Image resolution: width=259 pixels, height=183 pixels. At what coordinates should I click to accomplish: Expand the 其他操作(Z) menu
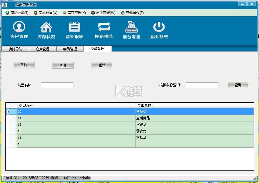tap(132, 13)
